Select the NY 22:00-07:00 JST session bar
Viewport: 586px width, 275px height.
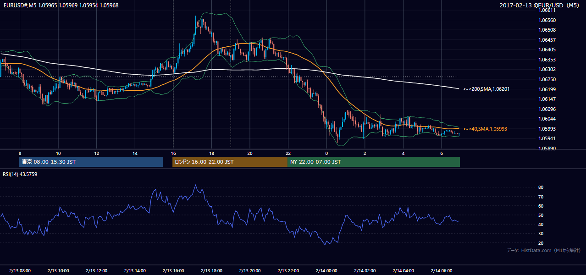click(x=373, y=162)
